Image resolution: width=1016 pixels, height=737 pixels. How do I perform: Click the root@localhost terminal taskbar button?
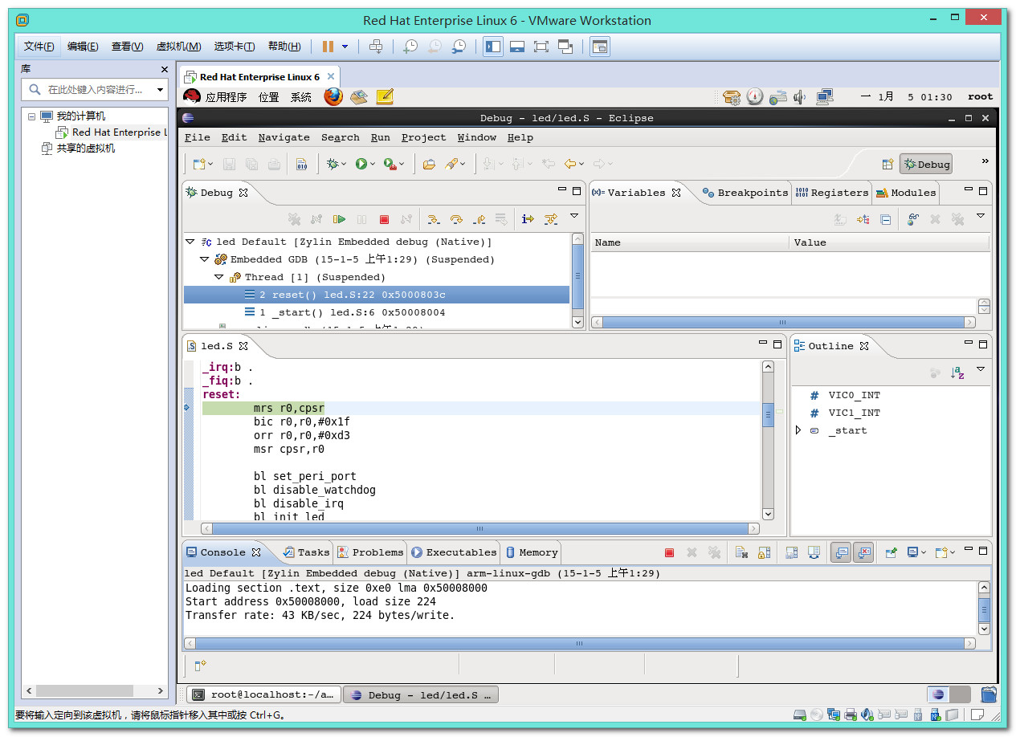[x=263, y=695]
